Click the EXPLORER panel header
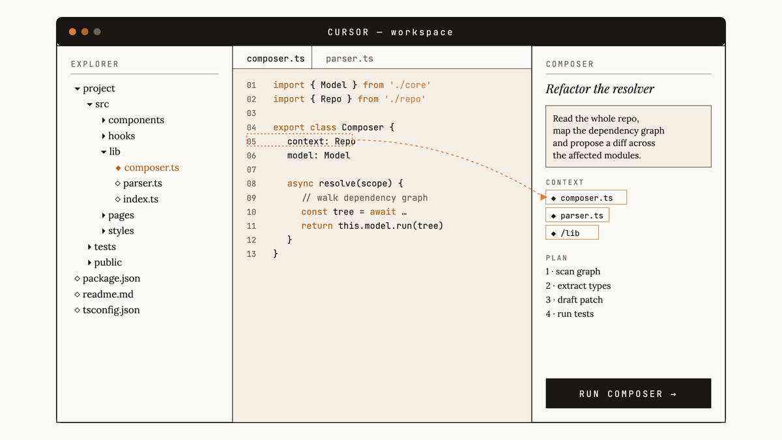Viewport: 782px width, 440px height. coord(95,65)
